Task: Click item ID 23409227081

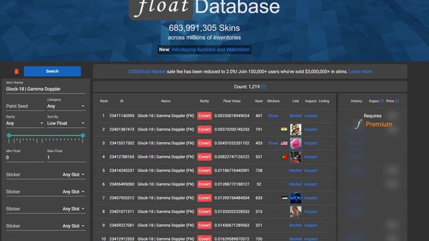Action: (122, 226)
